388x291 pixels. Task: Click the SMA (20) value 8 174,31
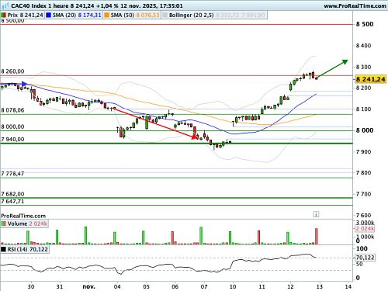coord(89,16)
